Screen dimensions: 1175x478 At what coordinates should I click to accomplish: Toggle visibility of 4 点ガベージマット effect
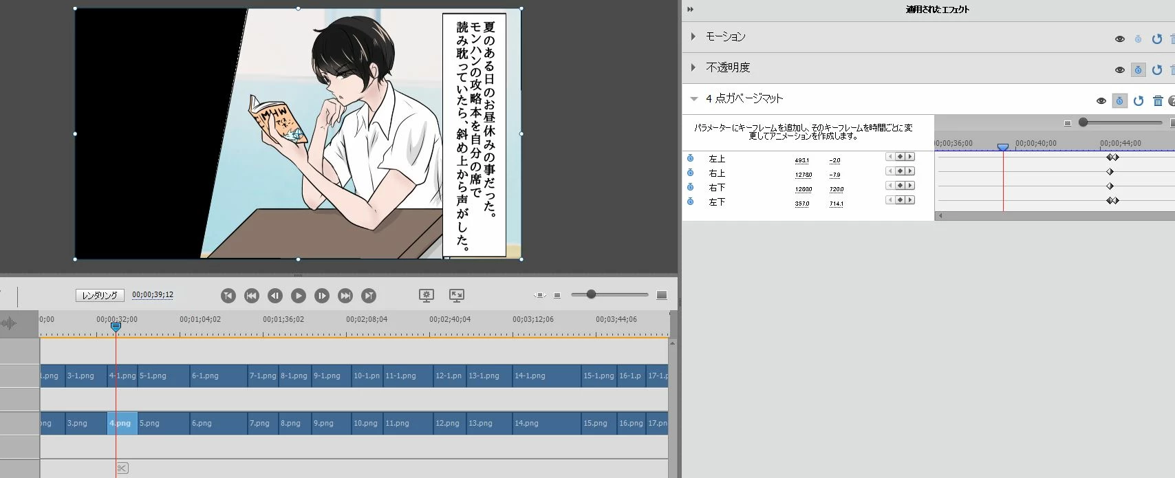[1101, 101]
